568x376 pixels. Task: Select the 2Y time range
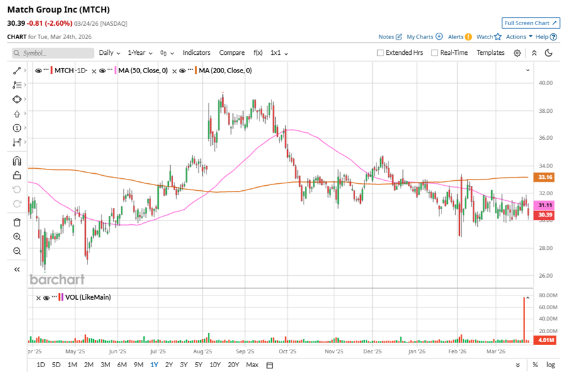pos(169,365)
